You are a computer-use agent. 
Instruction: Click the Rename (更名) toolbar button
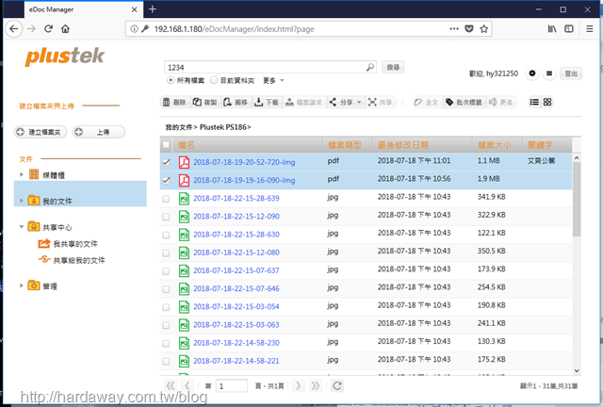pos(501,102)
